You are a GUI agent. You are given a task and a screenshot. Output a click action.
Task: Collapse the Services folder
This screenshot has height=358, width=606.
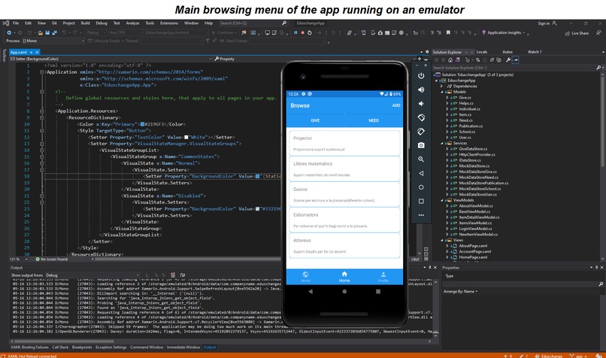click(x=442, y=144)
